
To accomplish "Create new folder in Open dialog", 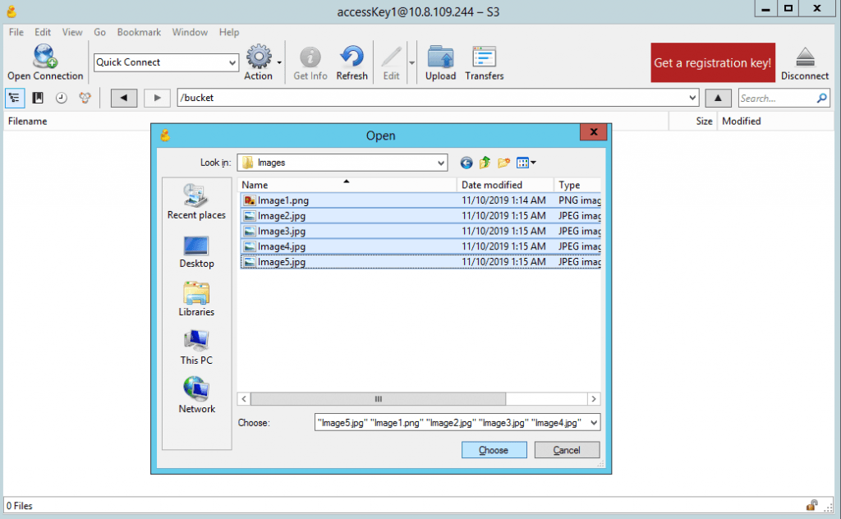I will [x=503, y=163].
